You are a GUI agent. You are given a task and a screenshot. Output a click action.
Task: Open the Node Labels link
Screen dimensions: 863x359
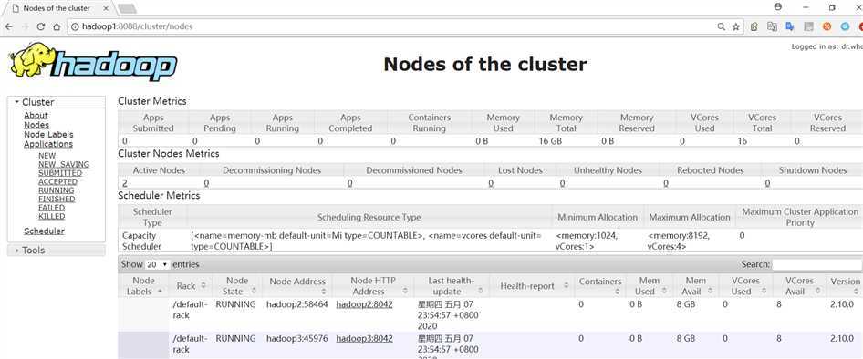pos(48,134)
